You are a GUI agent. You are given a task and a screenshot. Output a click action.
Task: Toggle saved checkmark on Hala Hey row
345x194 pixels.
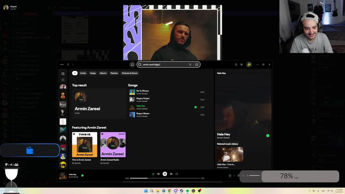[195, 107]
